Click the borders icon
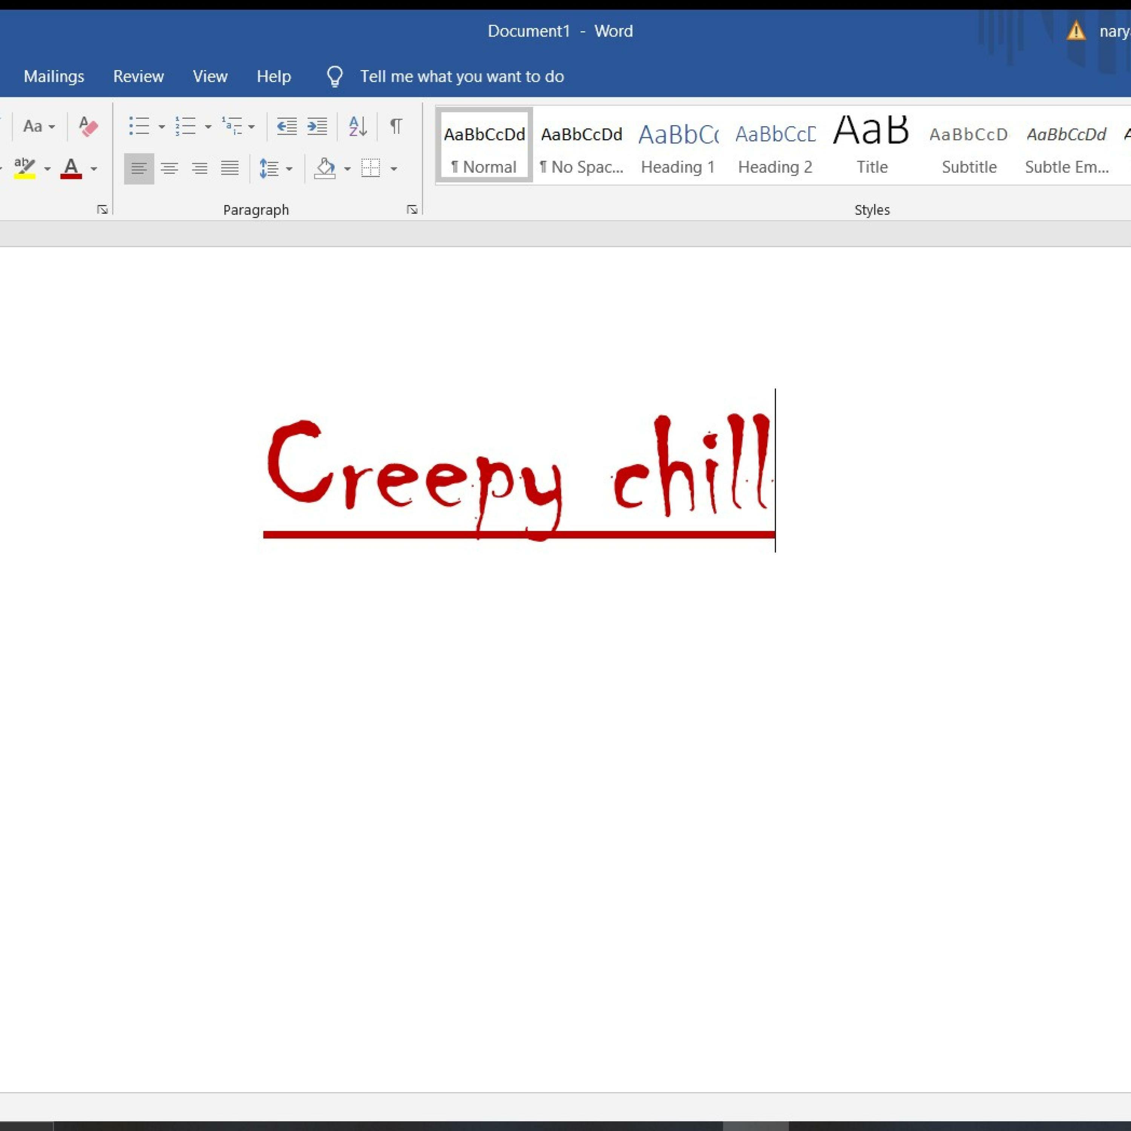This screenshot has height=1131, width=1131. click(371, 169)
